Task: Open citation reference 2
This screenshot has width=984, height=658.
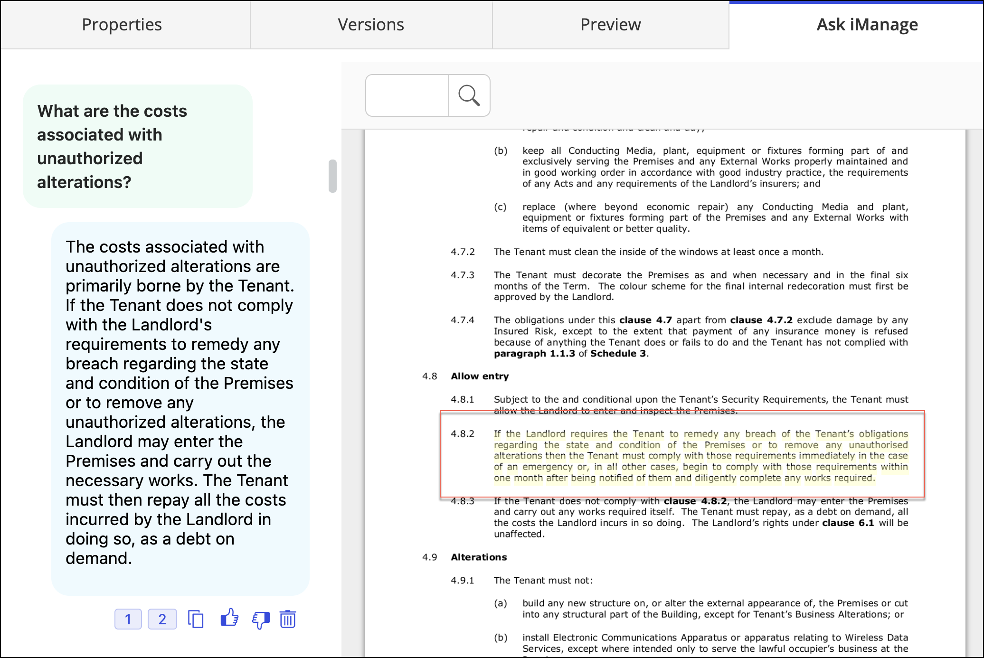Action: 162,619
